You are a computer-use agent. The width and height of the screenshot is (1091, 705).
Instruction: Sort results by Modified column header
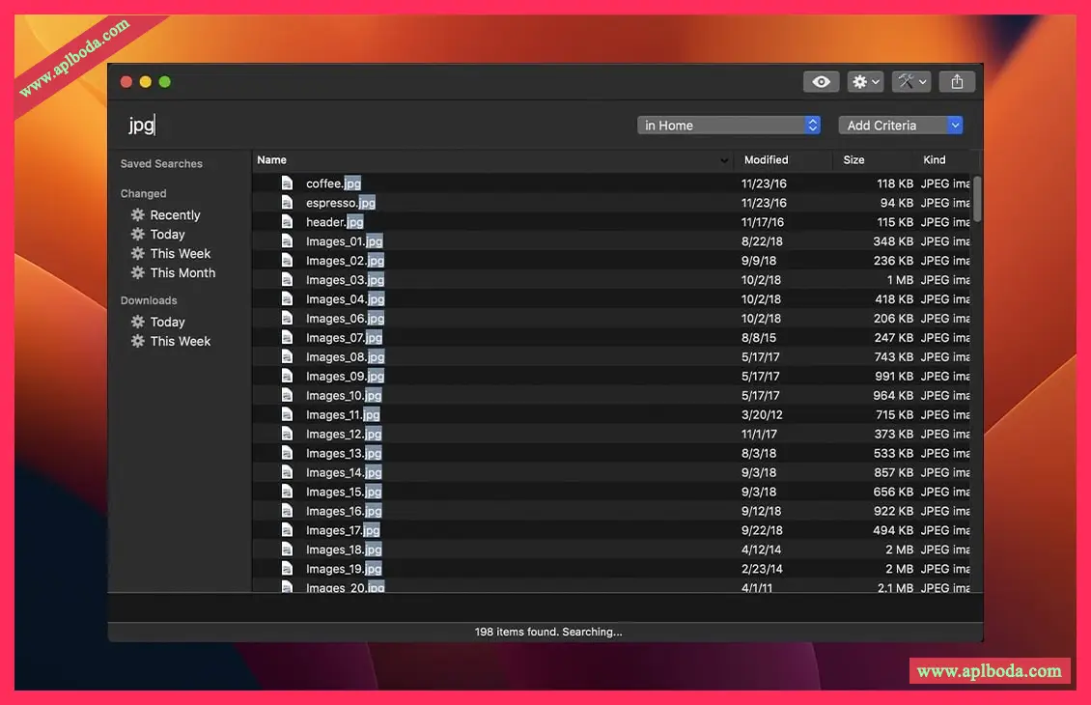[767, 160]
